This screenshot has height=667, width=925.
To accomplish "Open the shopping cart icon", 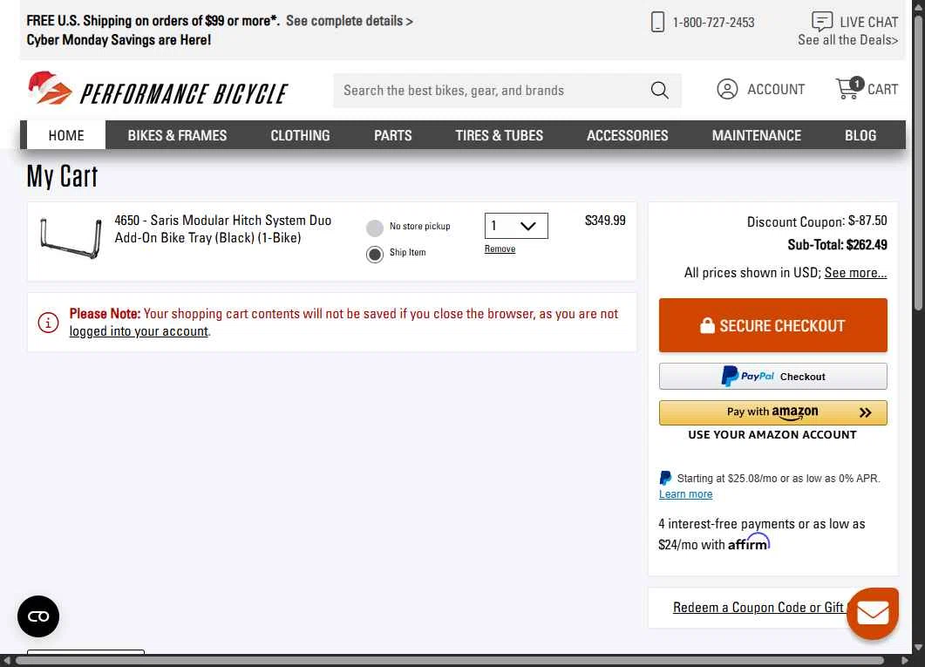I will pyautogui.click(x=849, y=88).
